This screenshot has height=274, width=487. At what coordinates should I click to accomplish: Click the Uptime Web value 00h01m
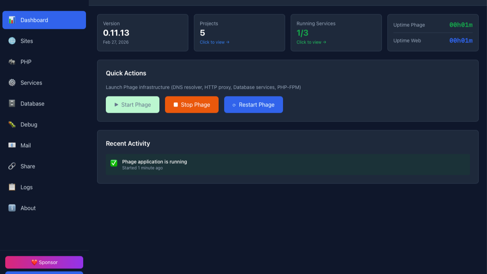(x=461, y=40)
